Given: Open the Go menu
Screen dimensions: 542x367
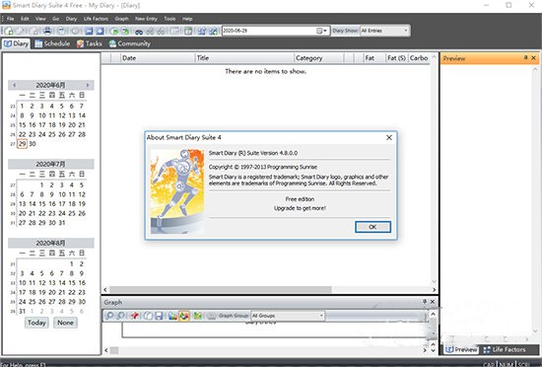Looking at the screenshot, I should [x=55, y=19].
